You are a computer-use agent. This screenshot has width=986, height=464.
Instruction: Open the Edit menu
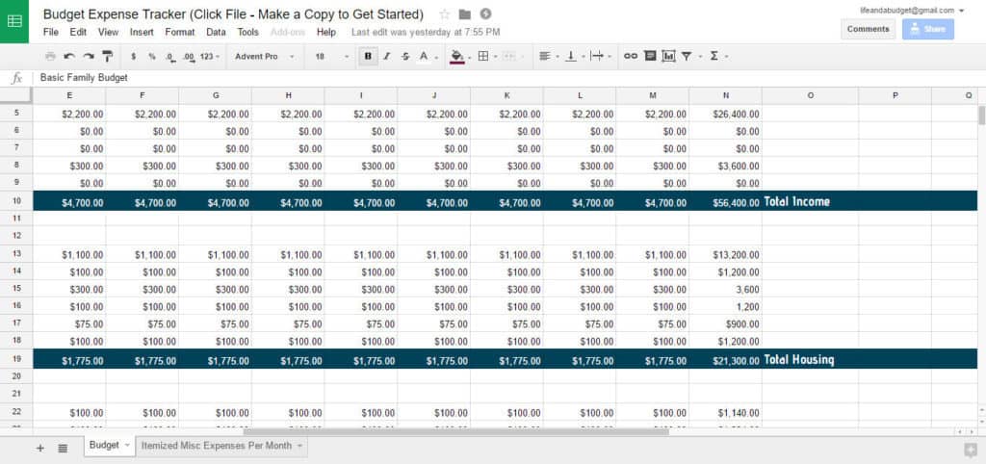(78, 32)
